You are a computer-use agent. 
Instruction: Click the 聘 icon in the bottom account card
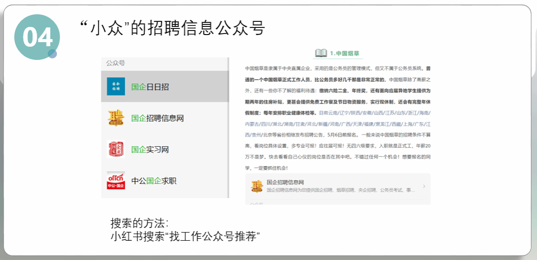tap(256, 186)
